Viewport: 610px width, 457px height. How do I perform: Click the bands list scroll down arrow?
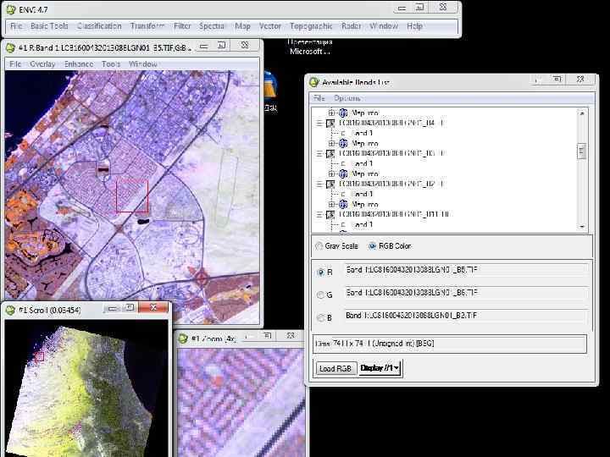coord(582,226)
